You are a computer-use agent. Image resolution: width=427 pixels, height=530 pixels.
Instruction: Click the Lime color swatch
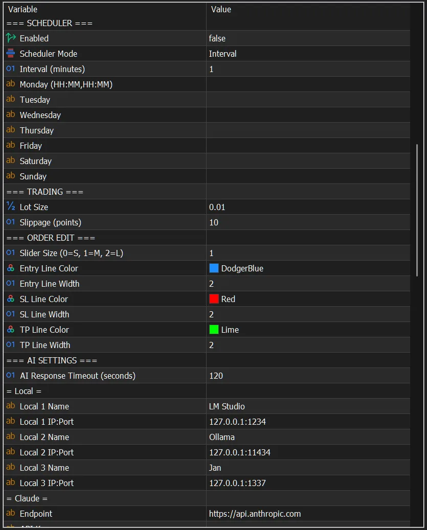tap(214, 330)
